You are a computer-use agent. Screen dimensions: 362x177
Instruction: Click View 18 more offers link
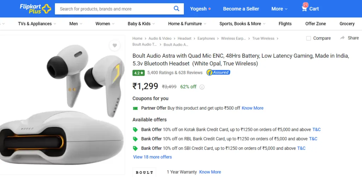pyautogui.click(x=152, y=157)
